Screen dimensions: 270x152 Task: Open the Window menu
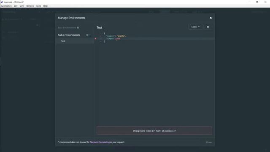click(x=30, y=6)
